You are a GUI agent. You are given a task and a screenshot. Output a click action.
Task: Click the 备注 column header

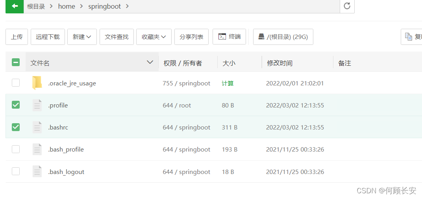coord(345,63)
